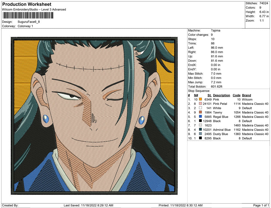Click the 'Created By:' footer label
Screen dimensions: 271x208
coord(10,205)
